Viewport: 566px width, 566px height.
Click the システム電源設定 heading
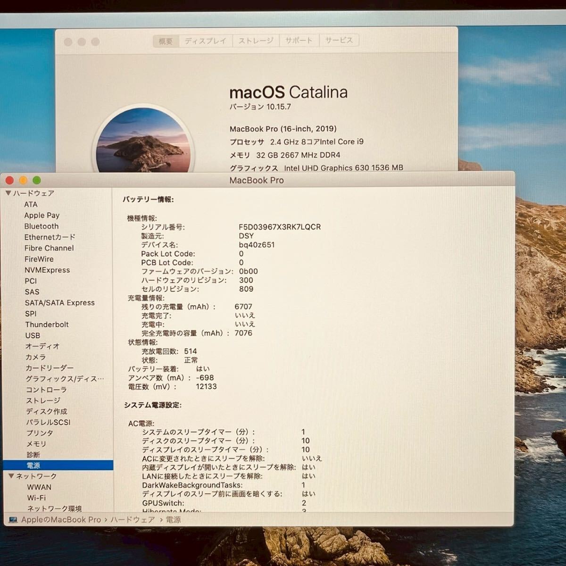[x=153, y=405]
